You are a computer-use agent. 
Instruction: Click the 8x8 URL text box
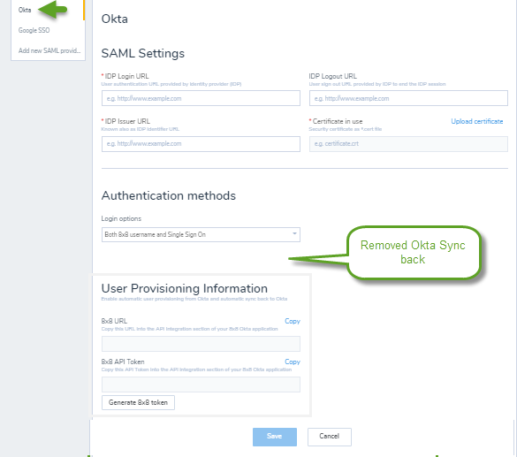pos(201,344)
